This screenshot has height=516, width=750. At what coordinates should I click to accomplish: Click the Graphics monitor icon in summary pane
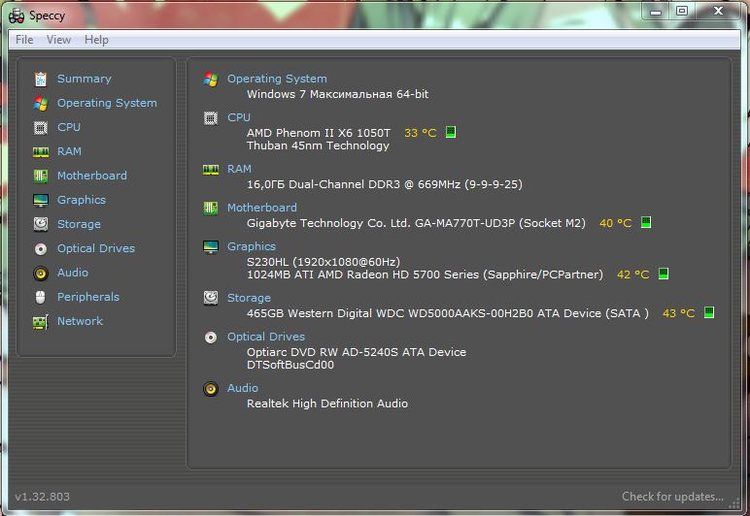tap(211, 246)
